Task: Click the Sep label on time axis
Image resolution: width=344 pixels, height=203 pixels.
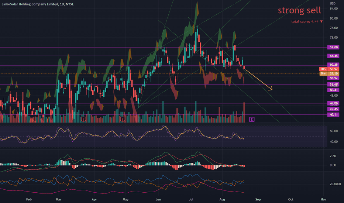Action: [258, 199]
